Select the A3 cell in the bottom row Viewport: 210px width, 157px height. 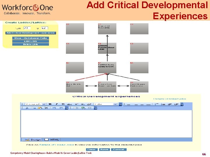tap(139, 87)
